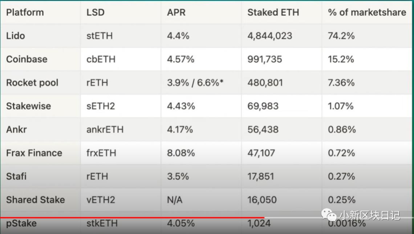Click the WeChat logo watermark icon
The image size is (414, 234).
[329, 215]
